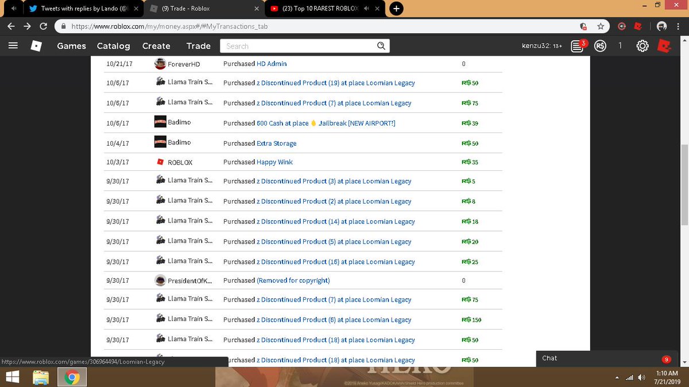Viewport: 689px width, 387px height.
Task: Open the settings gear icon
Action: click(642, 46)
